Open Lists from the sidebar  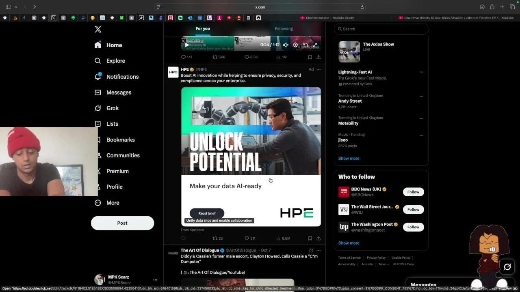point(106,124)
